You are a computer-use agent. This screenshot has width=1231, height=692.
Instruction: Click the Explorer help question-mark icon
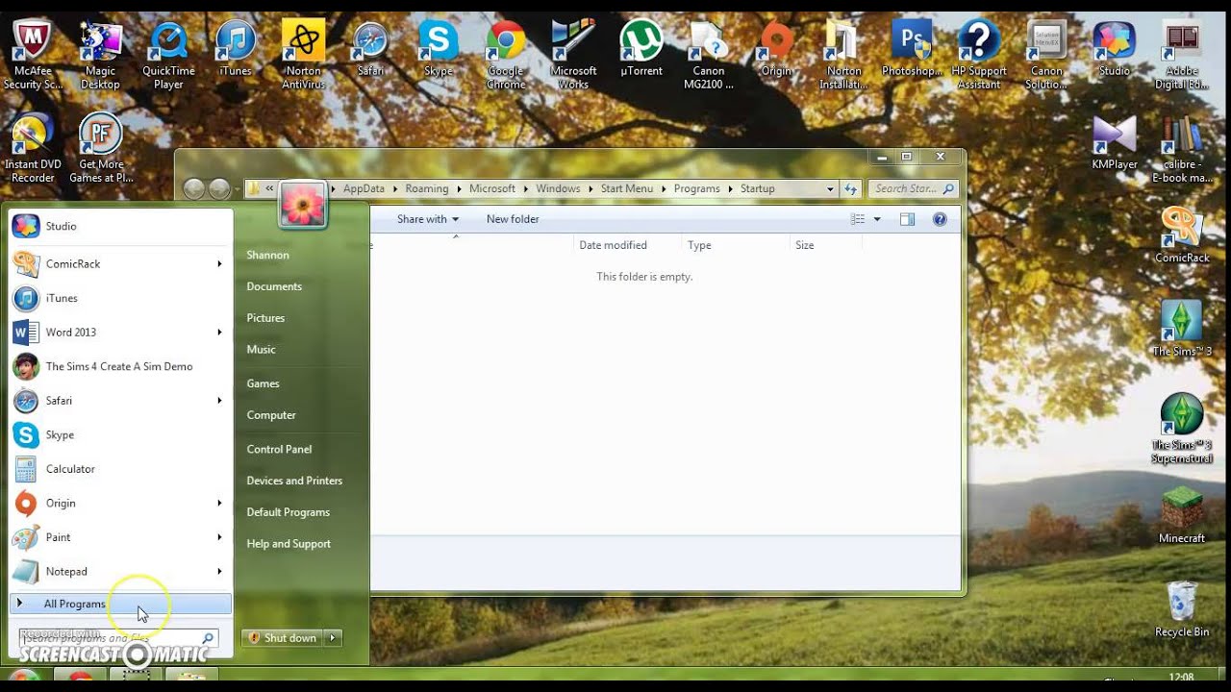click(x=940, y=219)
